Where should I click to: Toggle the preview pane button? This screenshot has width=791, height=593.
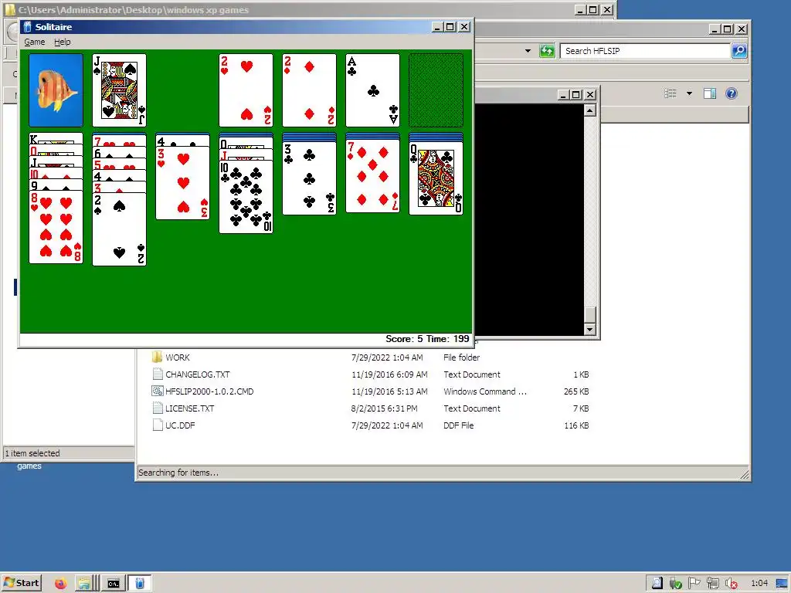[710, 93]
